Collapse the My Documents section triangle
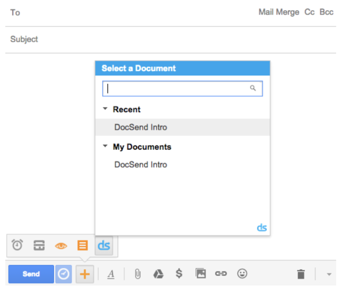Viewport: 338px width, 287px height. click(105, 146)
